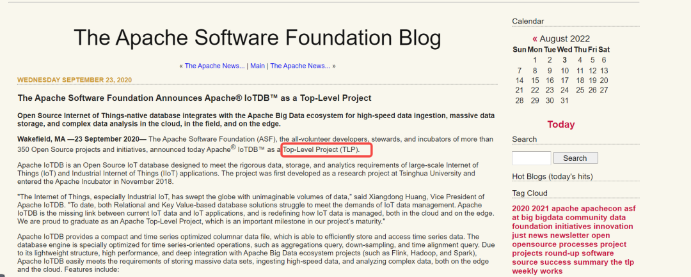Select the 2020 tag in the tag cloud
The height and width of the screenshot is (277, 691).
click(x=521, y=209)
